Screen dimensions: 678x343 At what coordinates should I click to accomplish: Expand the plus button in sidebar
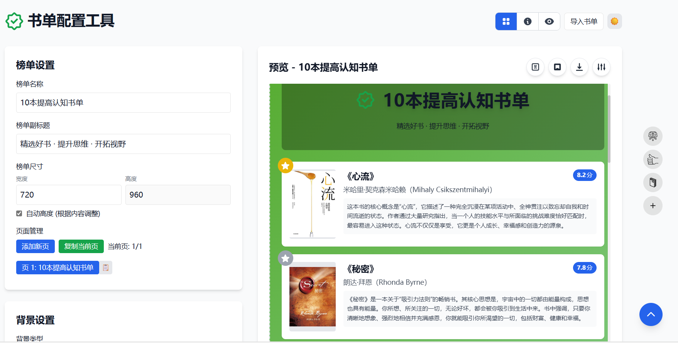[x=653, y=206]
